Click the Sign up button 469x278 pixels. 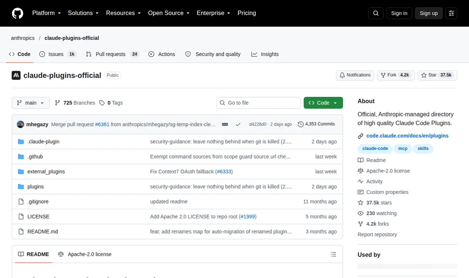tap(429, 13)
